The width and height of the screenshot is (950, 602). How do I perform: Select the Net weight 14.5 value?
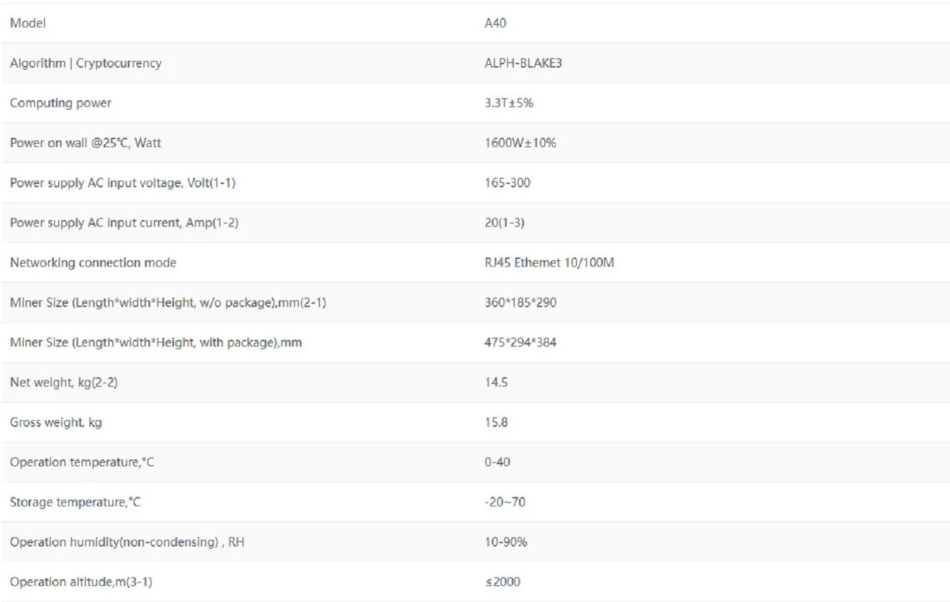coord(496,382)
